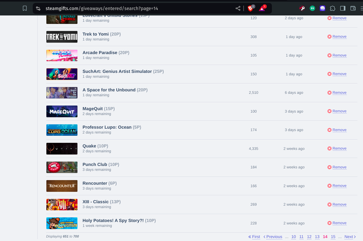The height and width of the screenshot is (241, 363).
Task: Click 'Displaying 651 to 700' text
Action: (x=62, y=236)
